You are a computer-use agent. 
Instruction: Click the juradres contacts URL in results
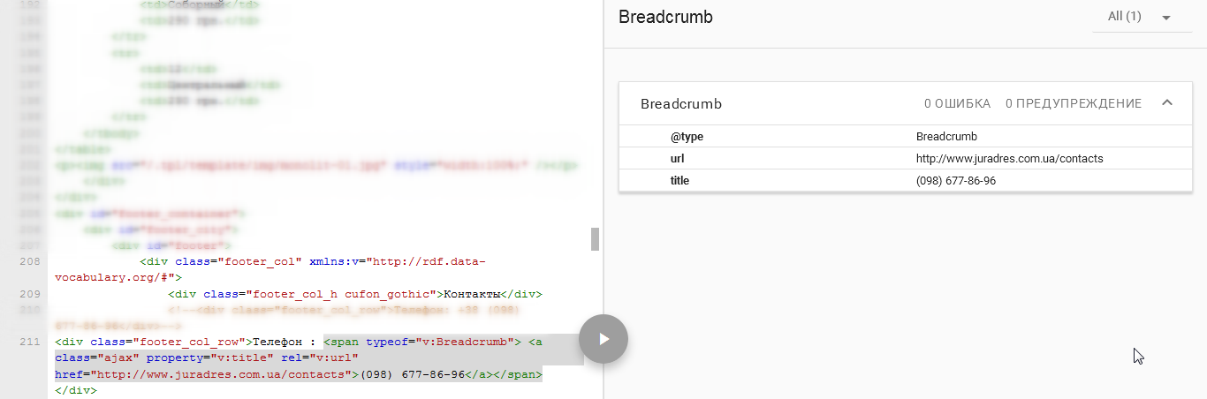[1009, 159]
